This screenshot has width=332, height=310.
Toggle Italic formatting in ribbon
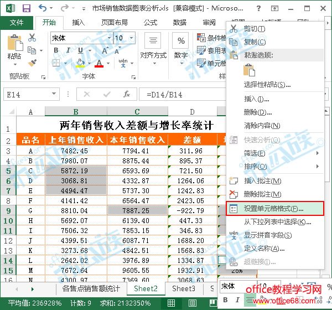pos(68,50)
